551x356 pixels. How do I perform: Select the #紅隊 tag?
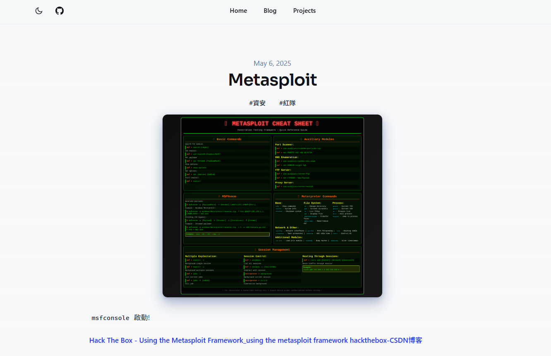287,103
